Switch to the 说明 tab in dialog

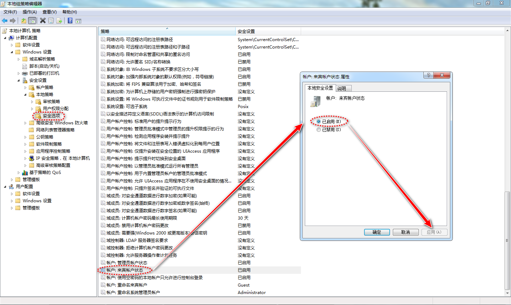(x=344, y=89)
